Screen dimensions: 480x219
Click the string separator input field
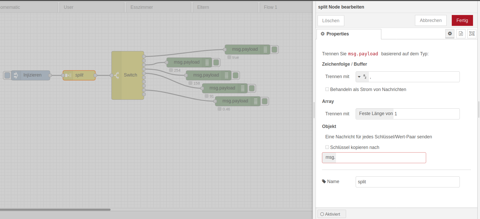point(414,77)
